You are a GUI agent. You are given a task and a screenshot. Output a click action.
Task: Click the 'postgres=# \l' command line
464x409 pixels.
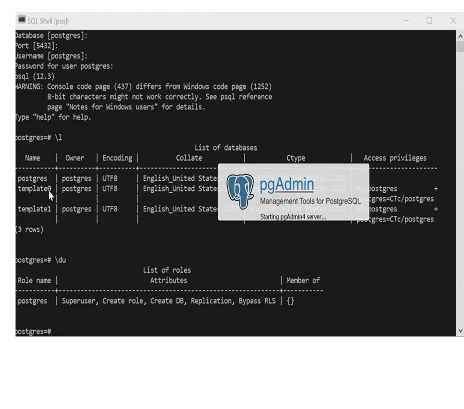click(39, 137)
